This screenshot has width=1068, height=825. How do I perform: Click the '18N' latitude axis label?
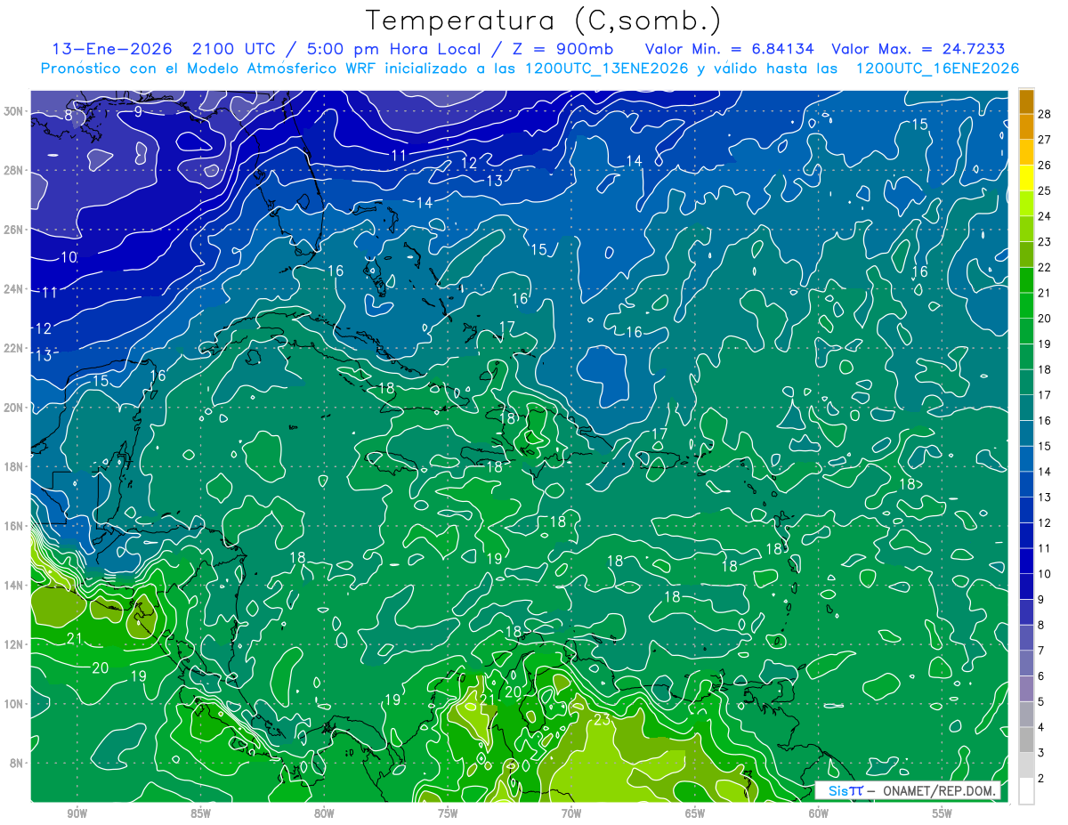[x=13, y=466]
